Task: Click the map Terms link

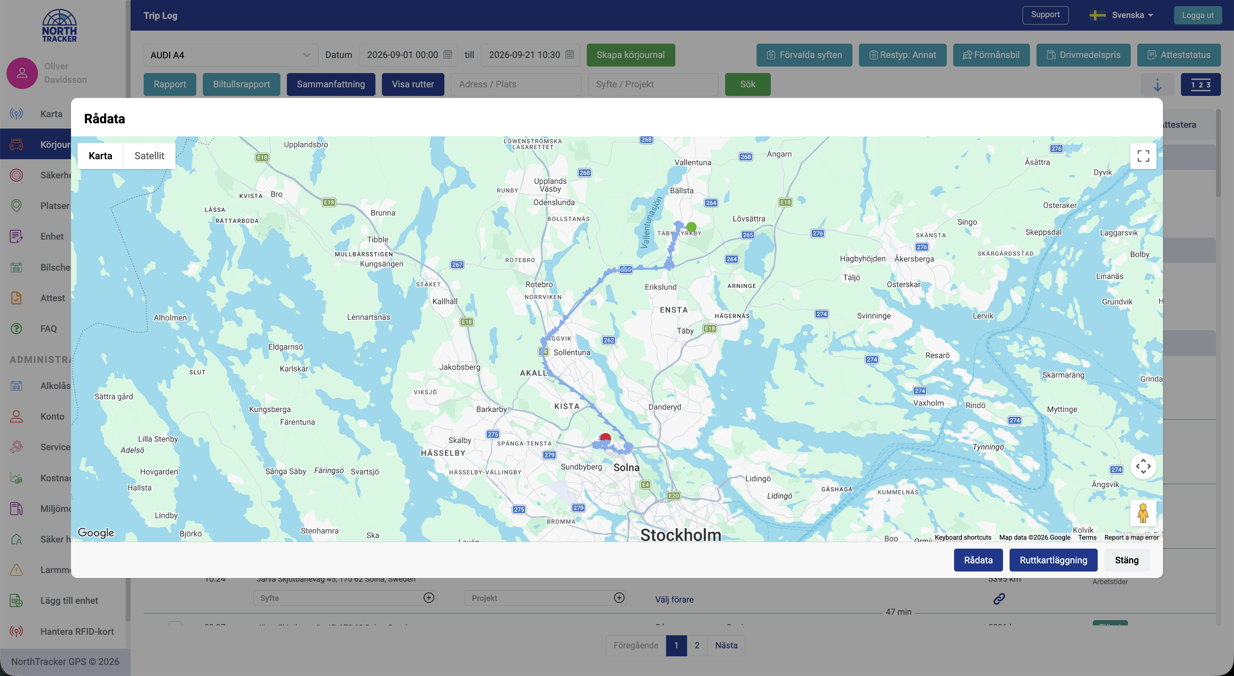Action: [x=1088, y=537]
